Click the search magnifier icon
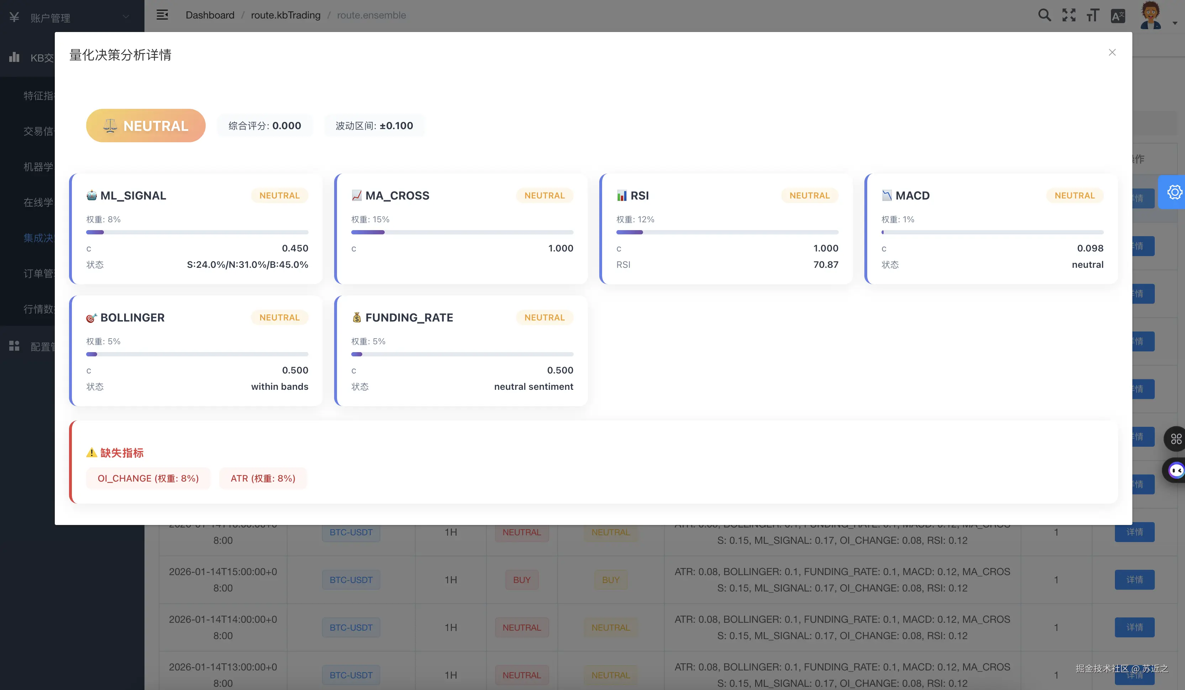Screen dimensions: 1185x690 pos(1044,15)
